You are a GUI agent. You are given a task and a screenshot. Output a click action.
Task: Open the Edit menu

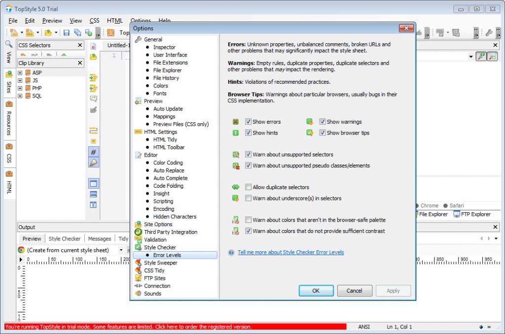(30, 21)
